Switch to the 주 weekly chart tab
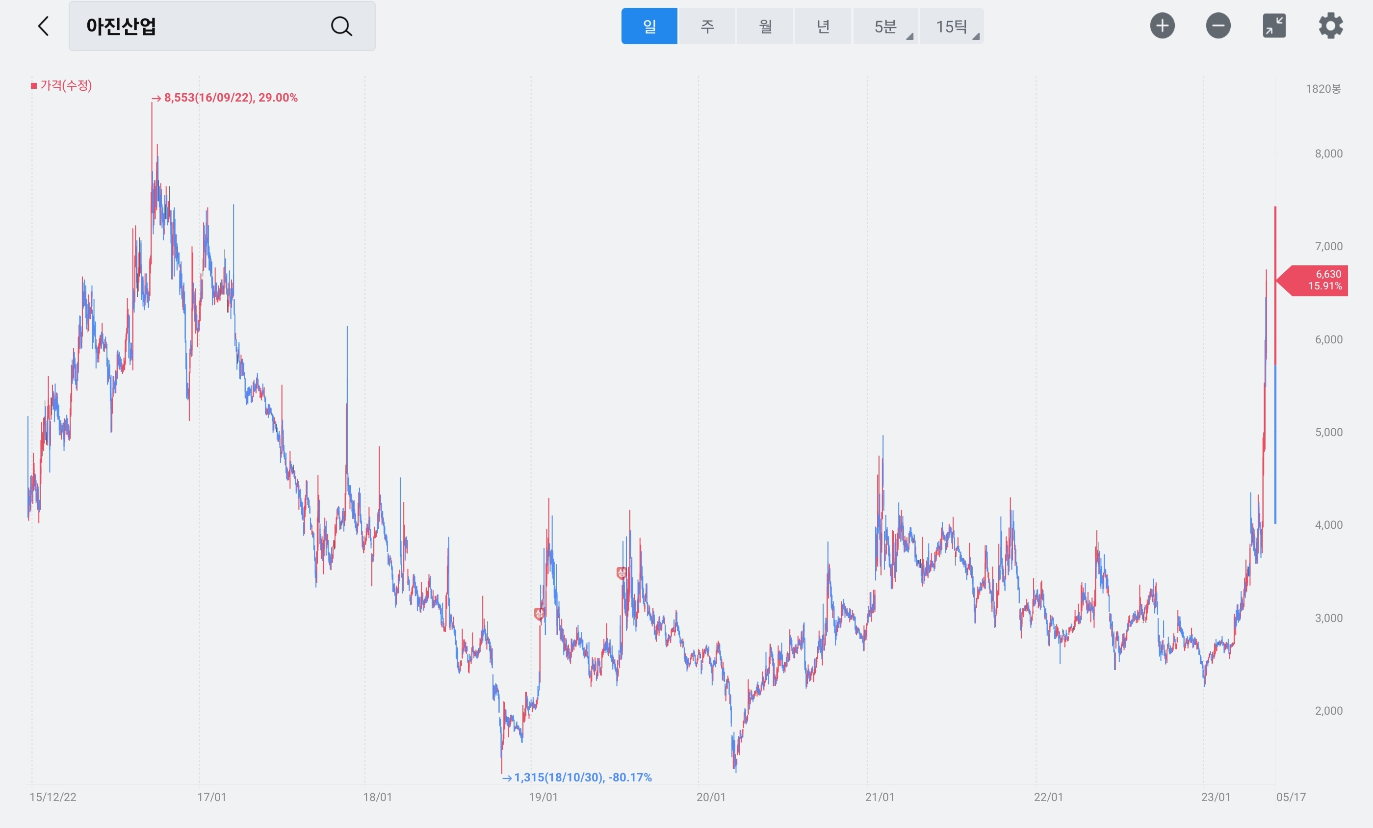Viewport: 1373px width, 828px height. click(x=707, y=26)
